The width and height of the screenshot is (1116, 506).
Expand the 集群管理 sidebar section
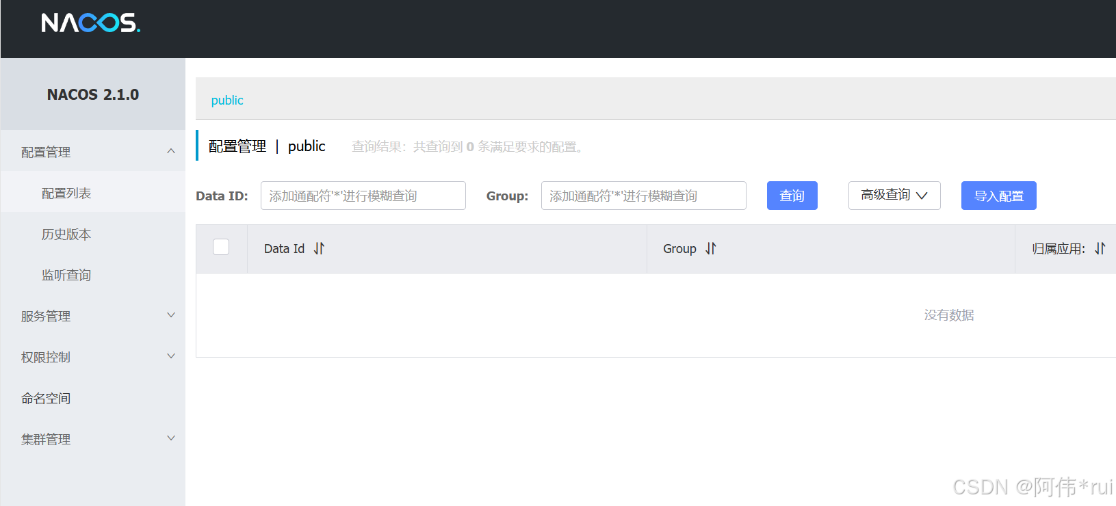[x=93, y=439]
